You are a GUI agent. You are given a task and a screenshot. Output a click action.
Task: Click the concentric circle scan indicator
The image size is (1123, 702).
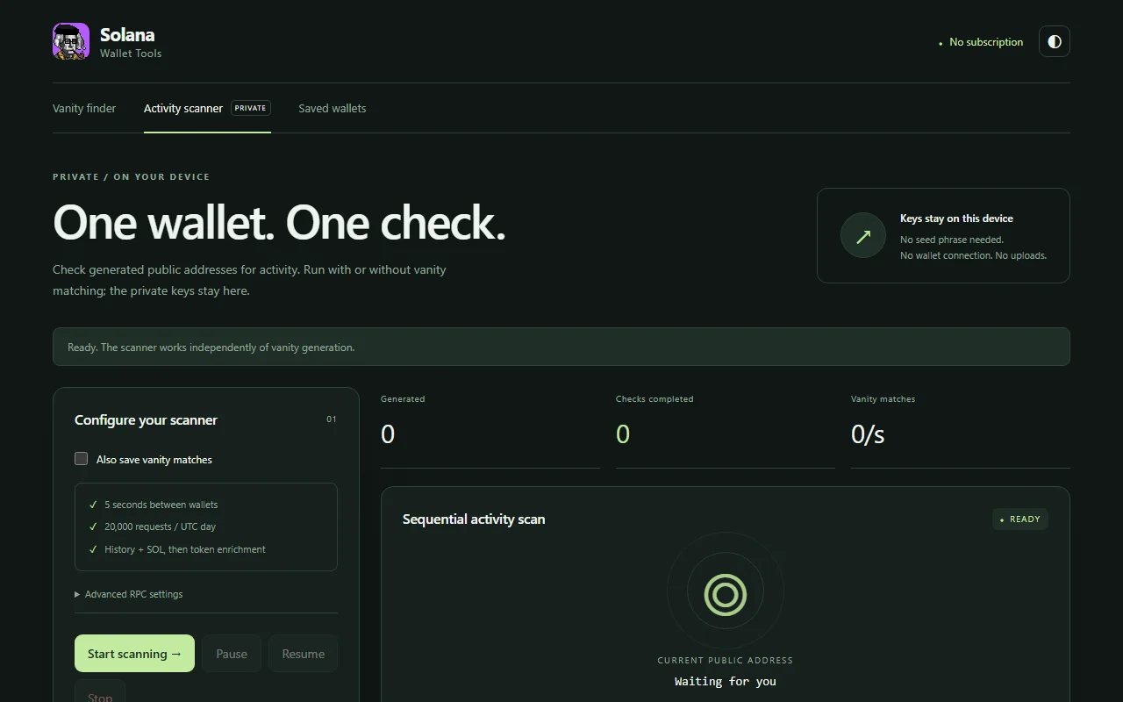tap(726, 594)
